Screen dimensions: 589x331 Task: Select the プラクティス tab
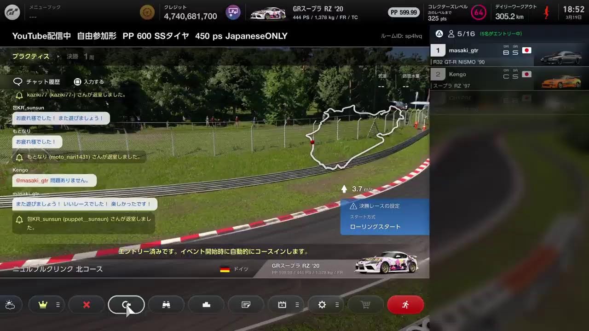(x=31, y=57)
